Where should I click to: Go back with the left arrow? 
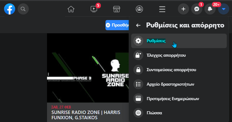click(x=138, y=26)
